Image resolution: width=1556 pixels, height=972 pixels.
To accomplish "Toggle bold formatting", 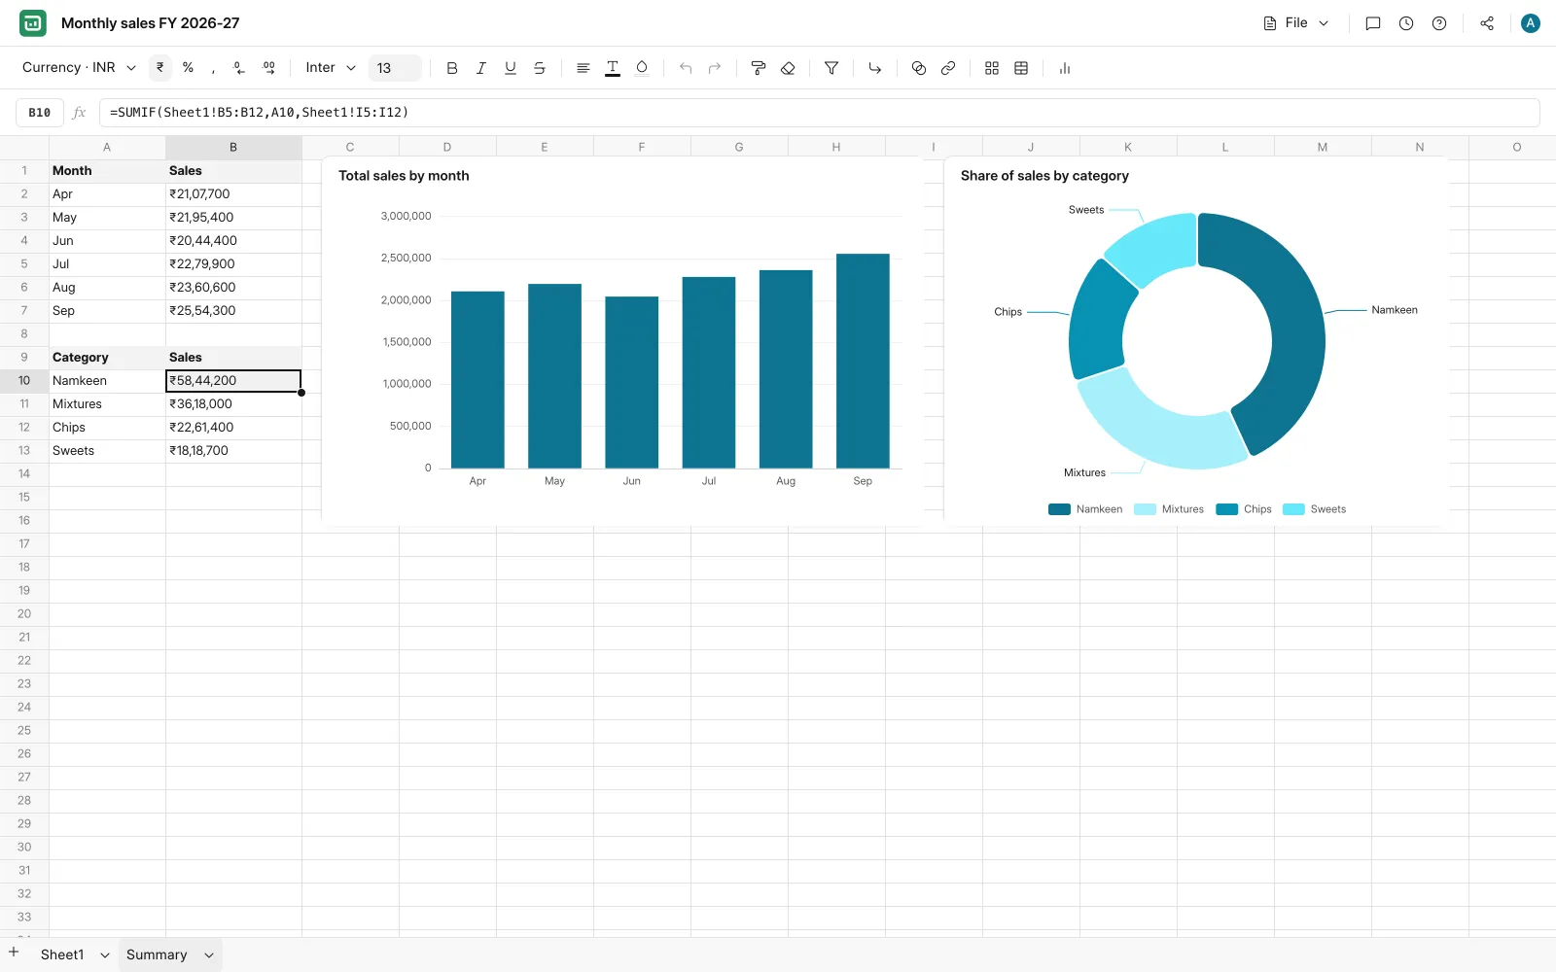I will (x=452, y=68).
